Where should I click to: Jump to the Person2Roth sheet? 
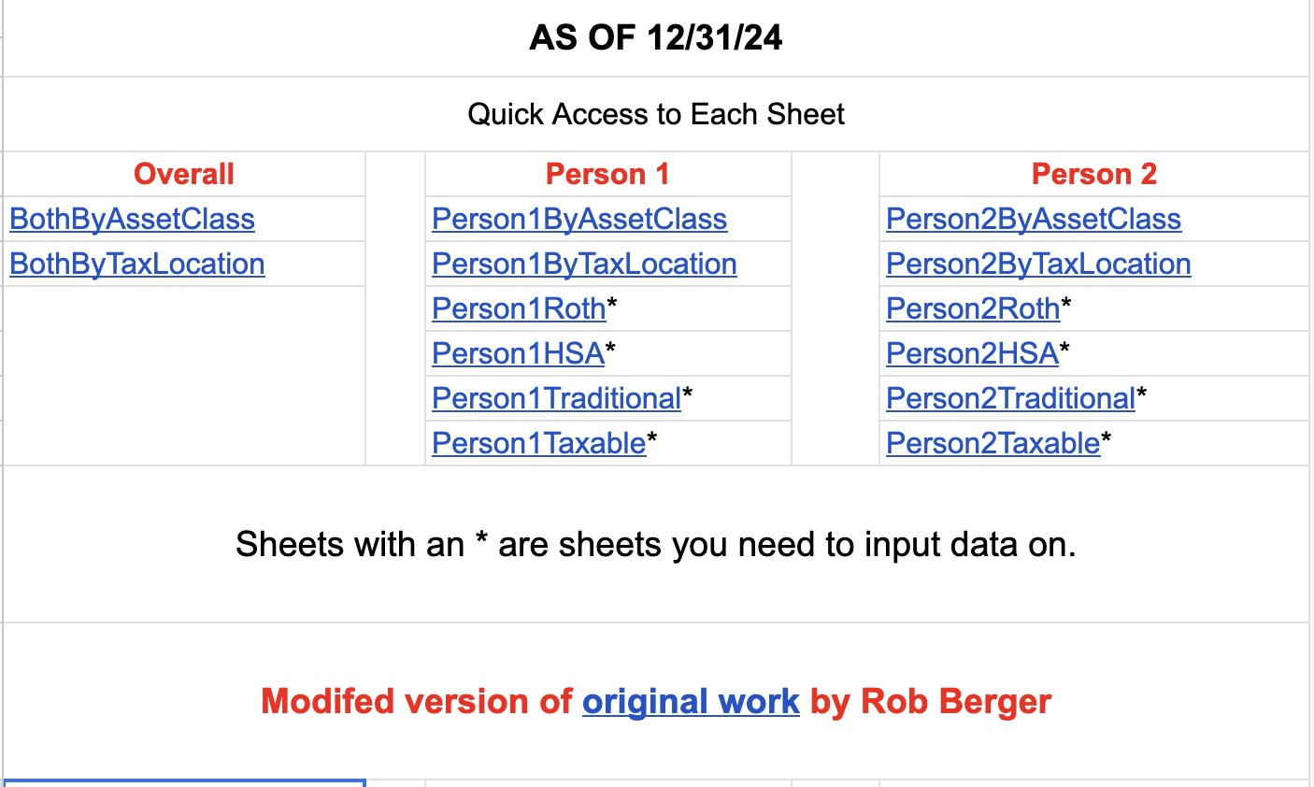[x=973, y=309]
